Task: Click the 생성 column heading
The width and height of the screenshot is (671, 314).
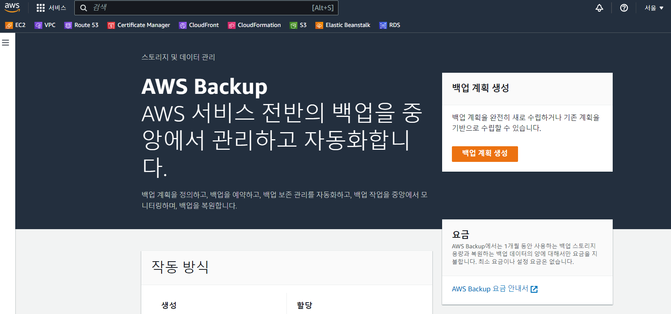Action: click(169, 305)
